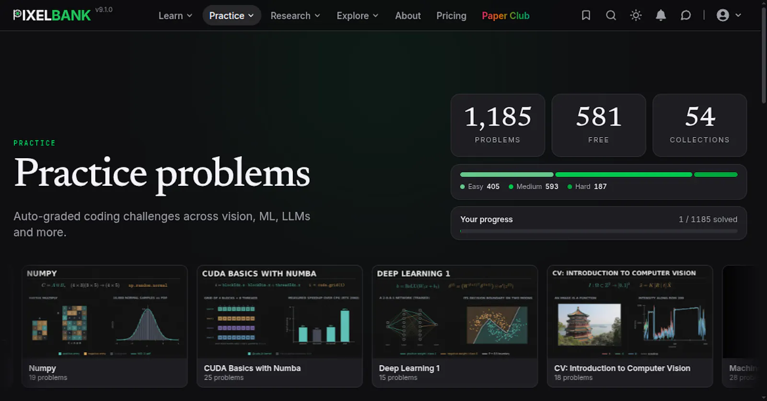The image size is (767, 401).
Task: Click the Medium 593 legend entry
Action: pyautogui.click(x=534, y=186)
